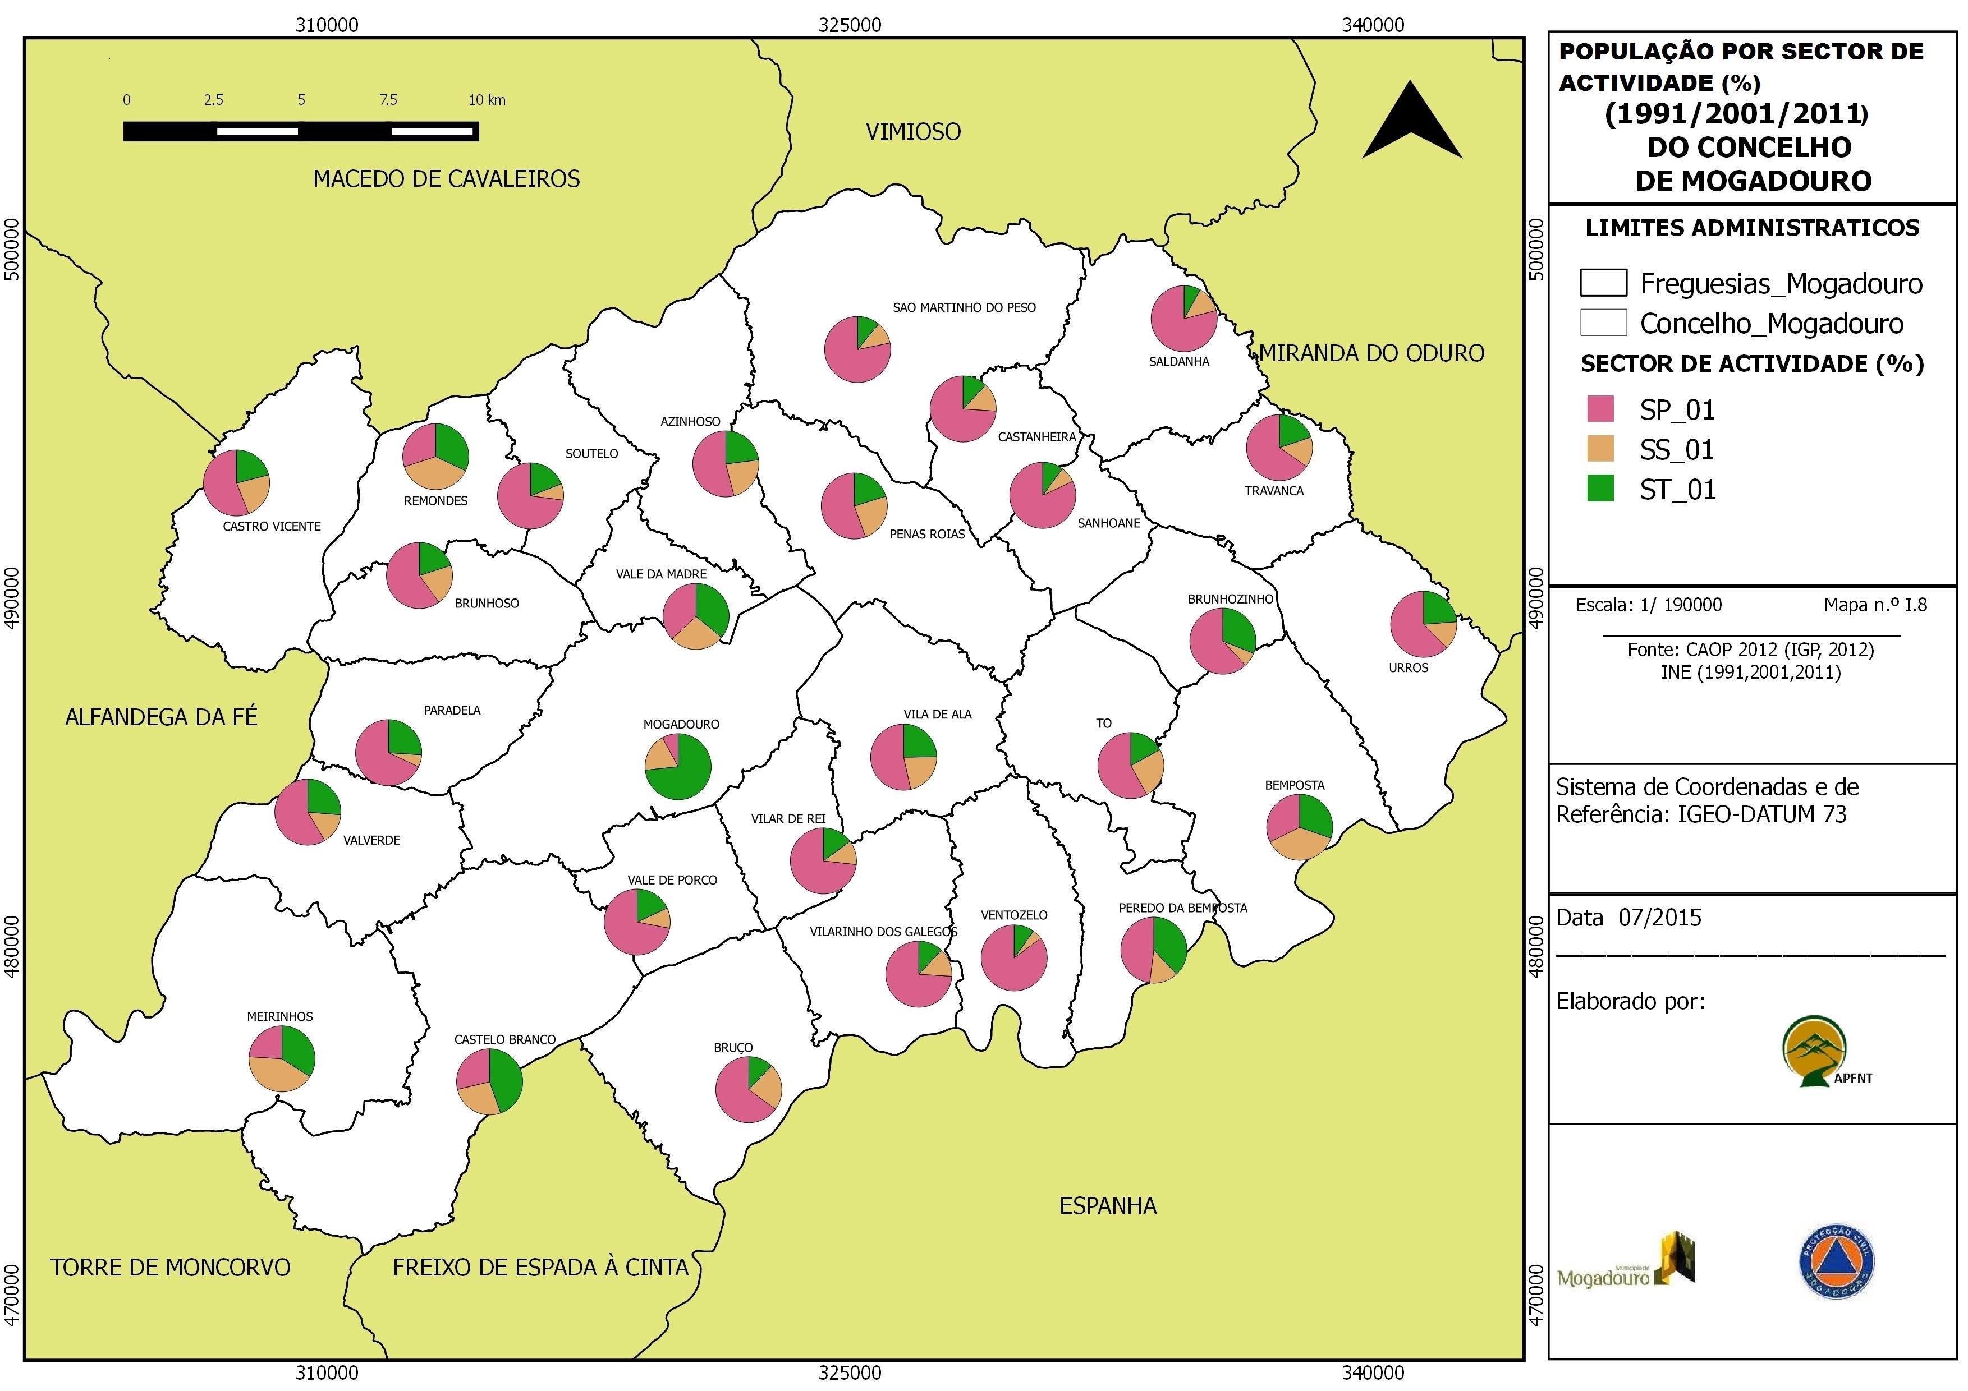Select the Brunhozinho pie chart
Screen dimensions: 1968x1391
(1222, 642)
